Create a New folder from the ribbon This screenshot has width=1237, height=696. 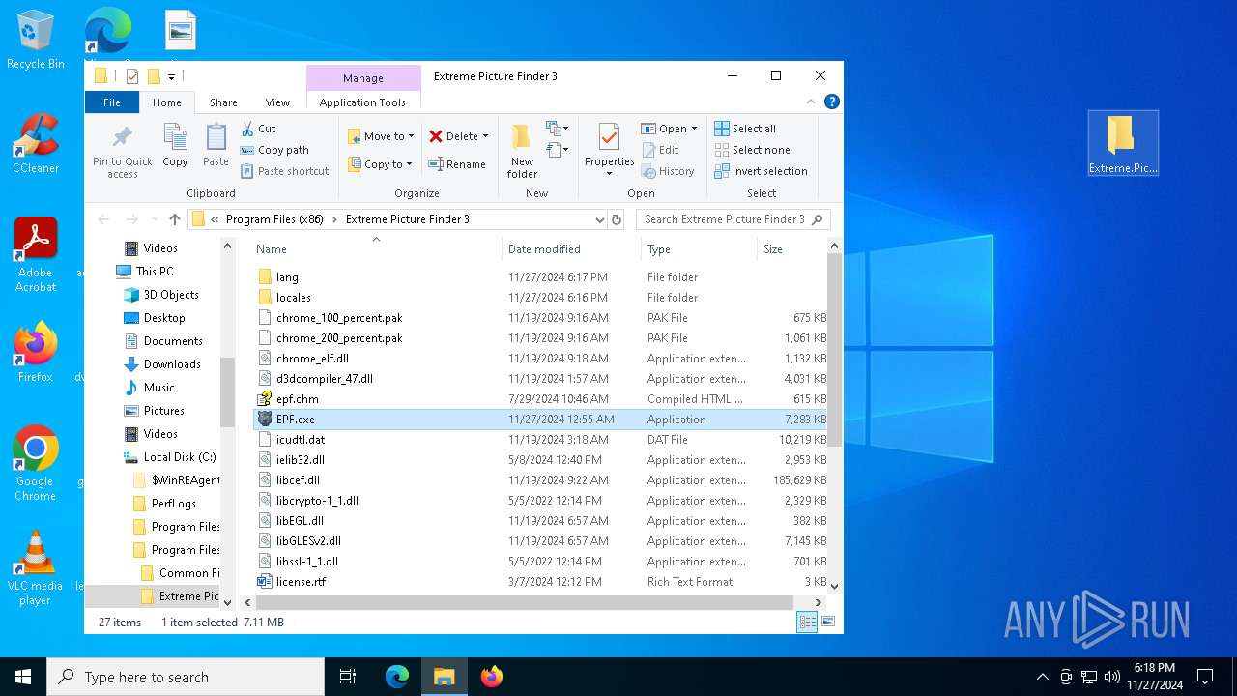522,151
